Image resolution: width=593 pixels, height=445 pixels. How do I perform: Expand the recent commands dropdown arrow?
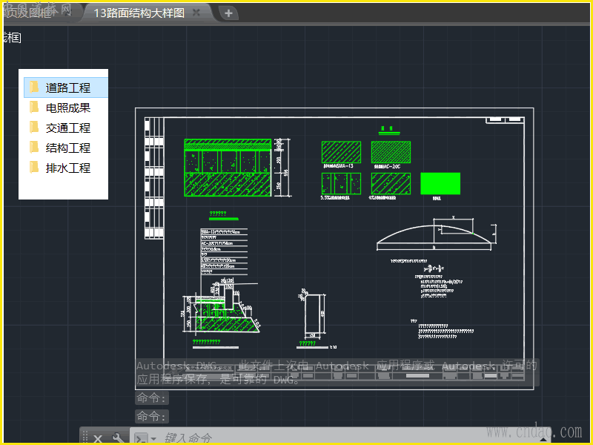tap(153, 438)
